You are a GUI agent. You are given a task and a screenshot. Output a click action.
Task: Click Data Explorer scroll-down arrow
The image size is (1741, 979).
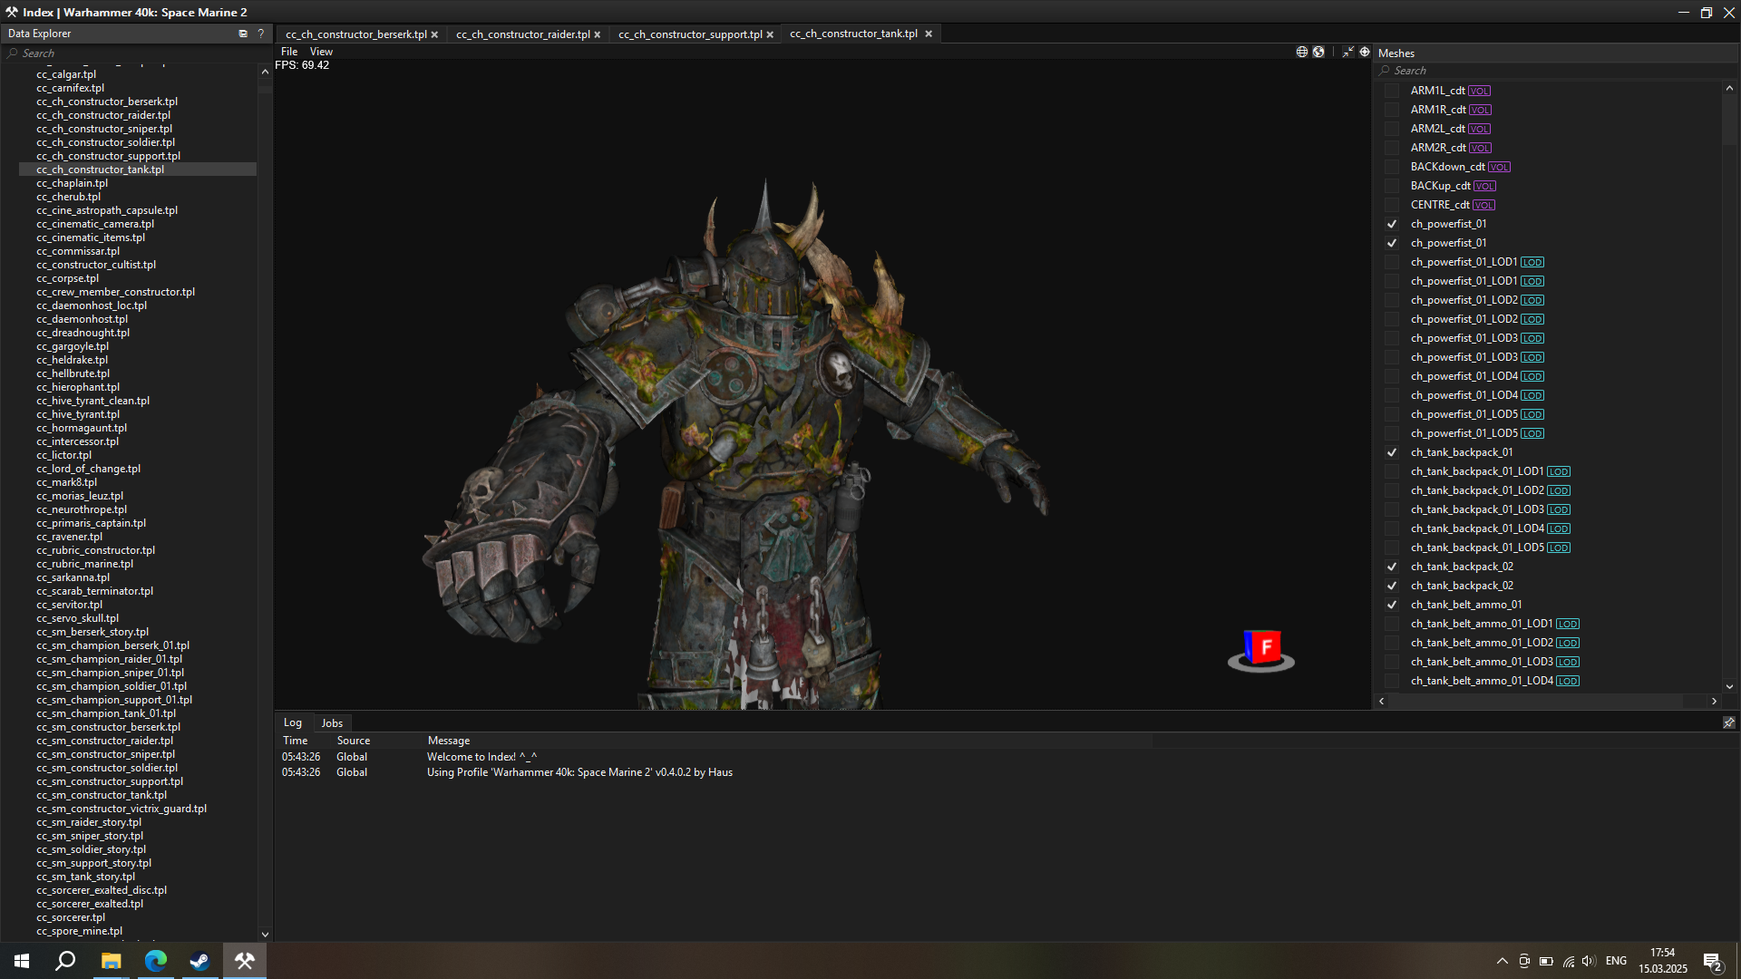coord(265,934)
